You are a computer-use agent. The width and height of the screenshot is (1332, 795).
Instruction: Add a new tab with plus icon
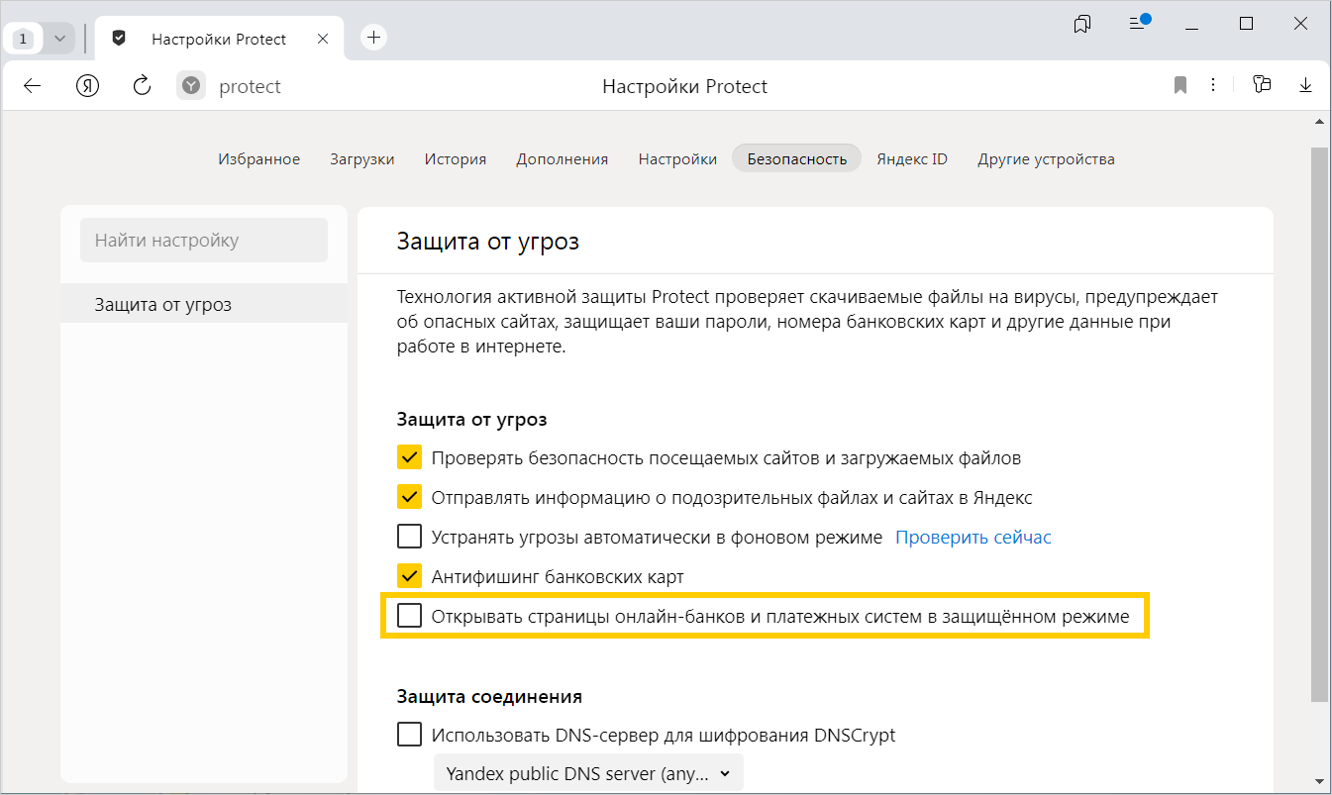click(x=373, y=38)
